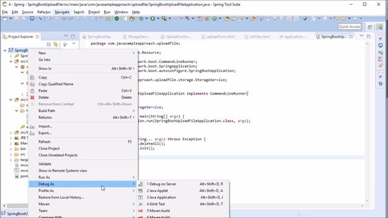Click Collapse All in Project Explorer toolbar
Image resolution: width=388 pixels, height=218 pixels.
click(48, 44)
